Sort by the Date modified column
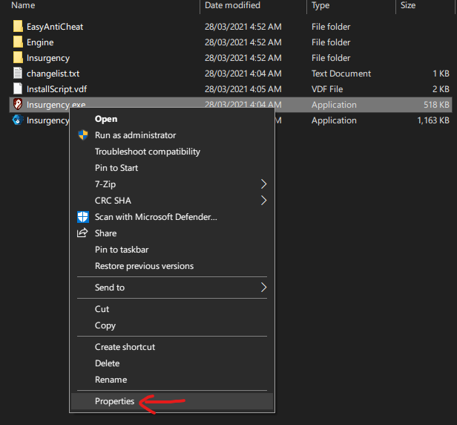 pyautogui.click(x=232, y=5)
